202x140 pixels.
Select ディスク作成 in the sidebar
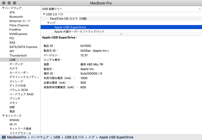point(18,86)
